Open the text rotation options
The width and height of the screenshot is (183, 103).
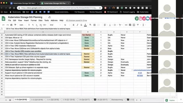tap(120, 25)
